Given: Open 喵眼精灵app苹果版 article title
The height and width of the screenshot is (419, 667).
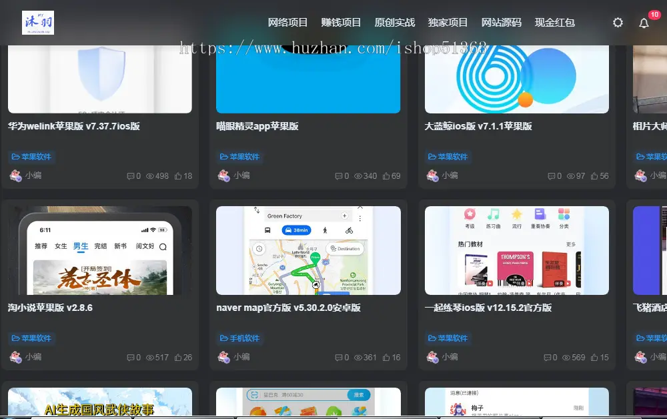Looking at the screenshot, I should click(x=257, y=126).
